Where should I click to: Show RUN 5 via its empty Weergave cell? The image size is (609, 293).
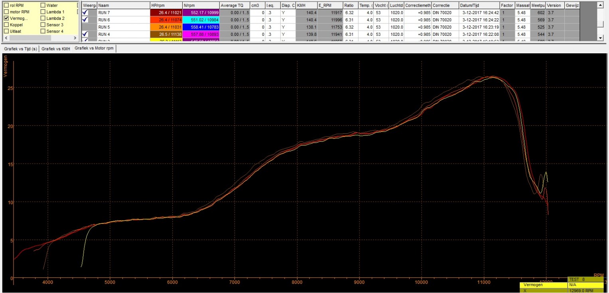tap(89, 27)
